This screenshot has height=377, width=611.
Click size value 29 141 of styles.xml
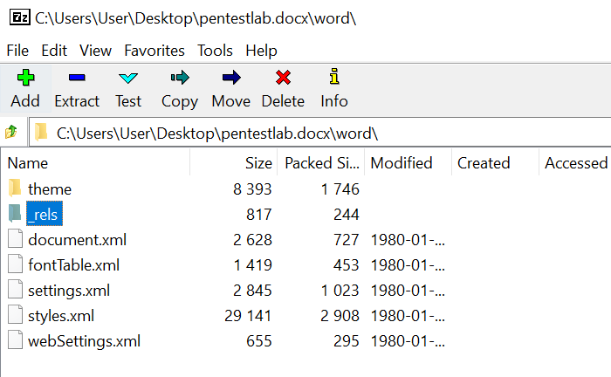pyautogui.click(x=248, y=316)
